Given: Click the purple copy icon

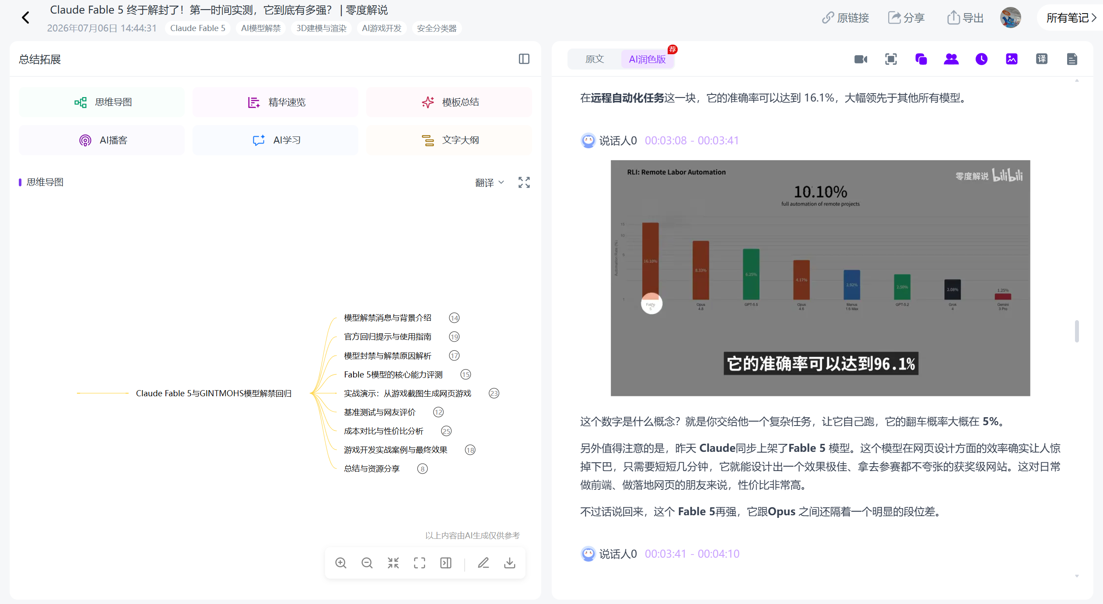Looking at the screenshot, I should click(x=921, y=59).
